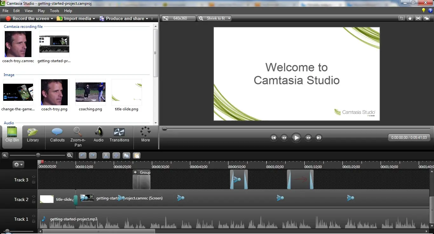Step backward with the rewind button
Image resolution: width=434 pixels, height=234 pixels.
[x=284, y=138]
